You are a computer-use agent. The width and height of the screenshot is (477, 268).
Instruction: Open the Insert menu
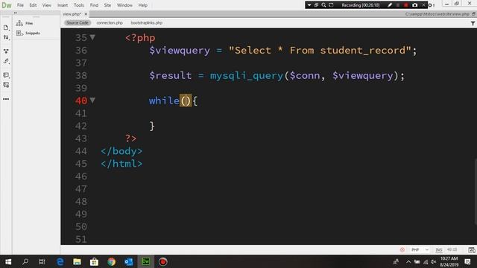tap(63, 5)
